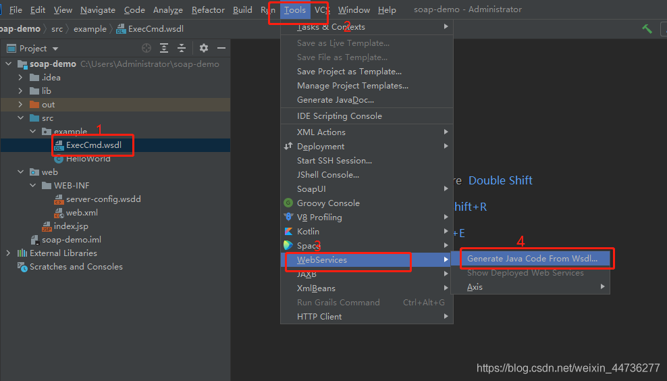This screenshot has width=667, height=381.
Task: Select Generate Java Code From Wsdl
Action: coord(531,259)
